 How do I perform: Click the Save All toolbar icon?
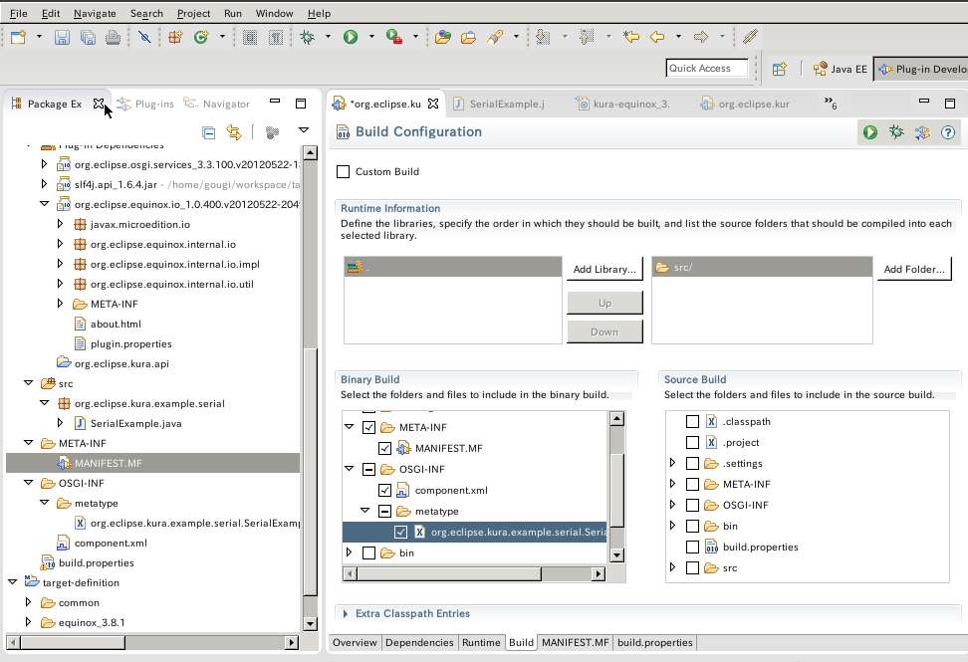click(88, 37)
